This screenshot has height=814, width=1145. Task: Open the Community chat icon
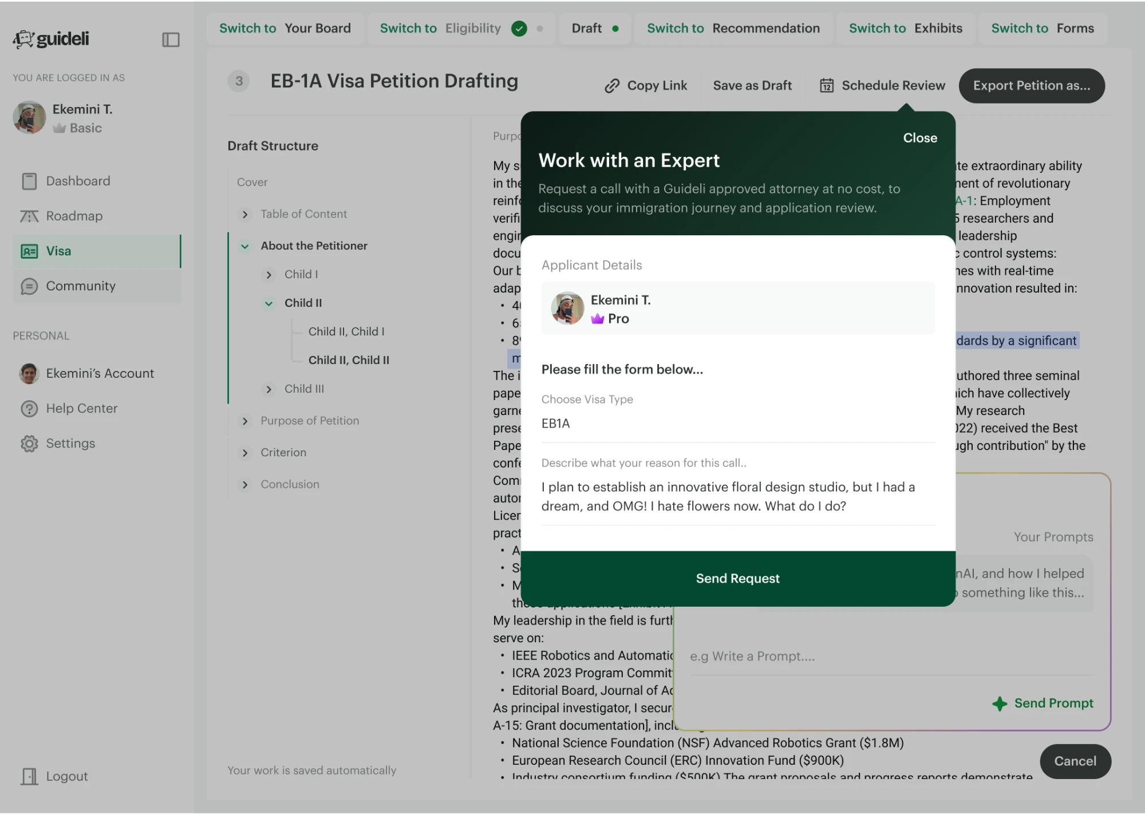(29, 286)
